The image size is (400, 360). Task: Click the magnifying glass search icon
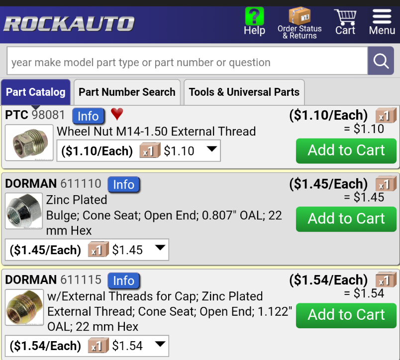click(381, 61)
